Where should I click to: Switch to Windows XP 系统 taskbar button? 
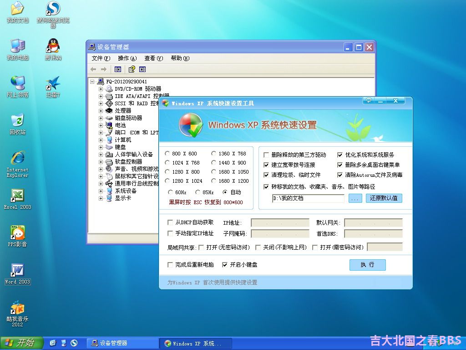click(x=196, y=343)
